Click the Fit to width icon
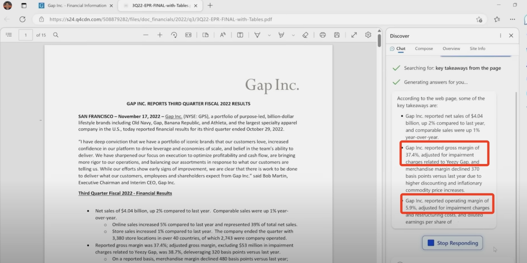Screen dimensions: 527x263 point(188,35)
